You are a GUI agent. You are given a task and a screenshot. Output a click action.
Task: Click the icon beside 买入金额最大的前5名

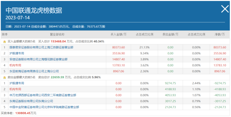[x=5, y=42]
